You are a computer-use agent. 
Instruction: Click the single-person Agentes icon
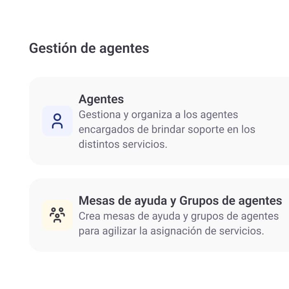[x=57, y=121]
